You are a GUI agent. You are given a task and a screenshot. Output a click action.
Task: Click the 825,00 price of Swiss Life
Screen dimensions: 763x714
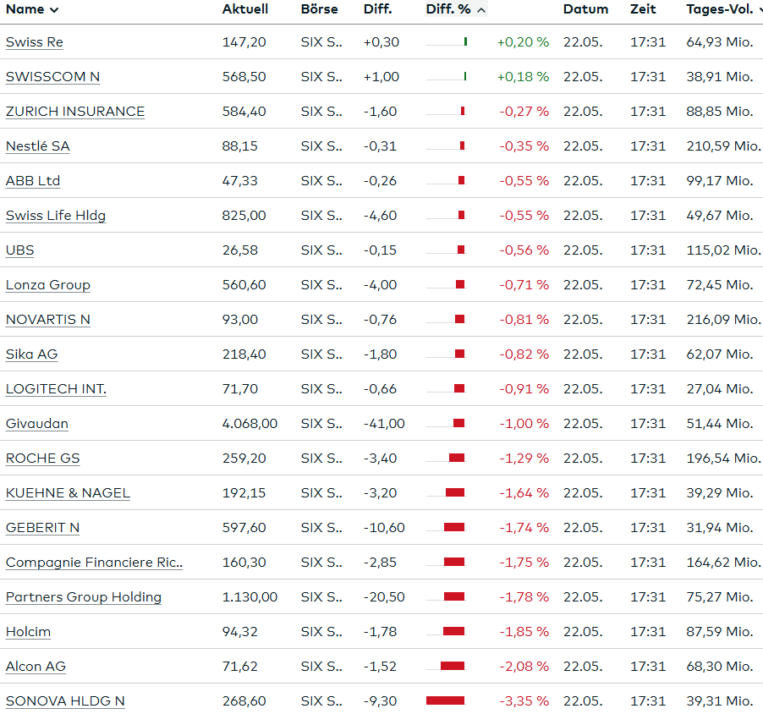click(x=244, y=216)
